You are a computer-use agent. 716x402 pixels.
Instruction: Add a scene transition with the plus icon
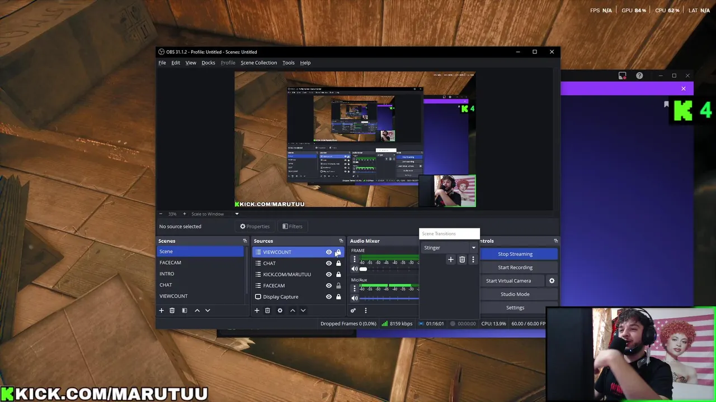click(x=450, y=260)
